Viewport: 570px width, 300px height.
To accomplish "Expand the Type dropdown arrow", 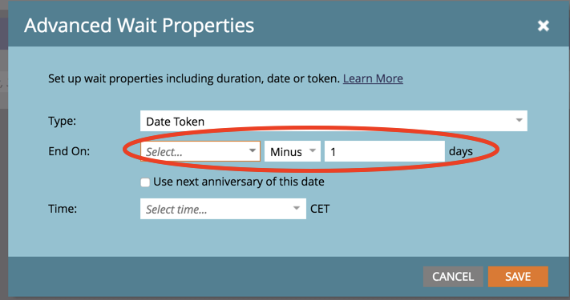I will (519, 121).
